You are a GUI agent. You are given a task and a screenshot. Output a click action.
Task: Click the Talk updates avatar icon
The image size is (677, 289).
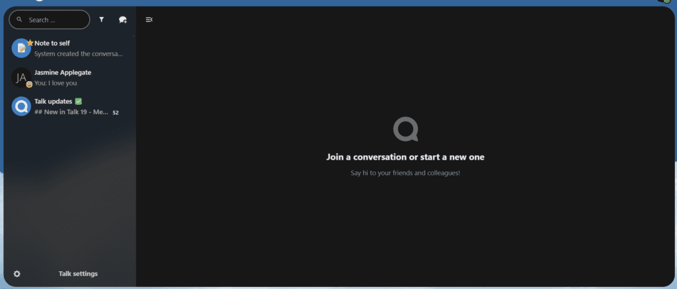click(x=20, y=106)
